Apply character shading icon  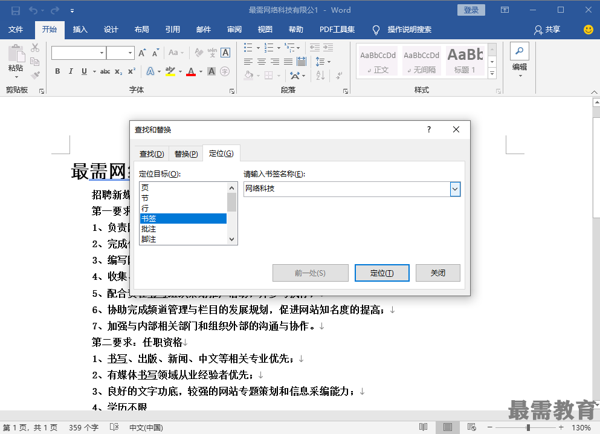211,71
